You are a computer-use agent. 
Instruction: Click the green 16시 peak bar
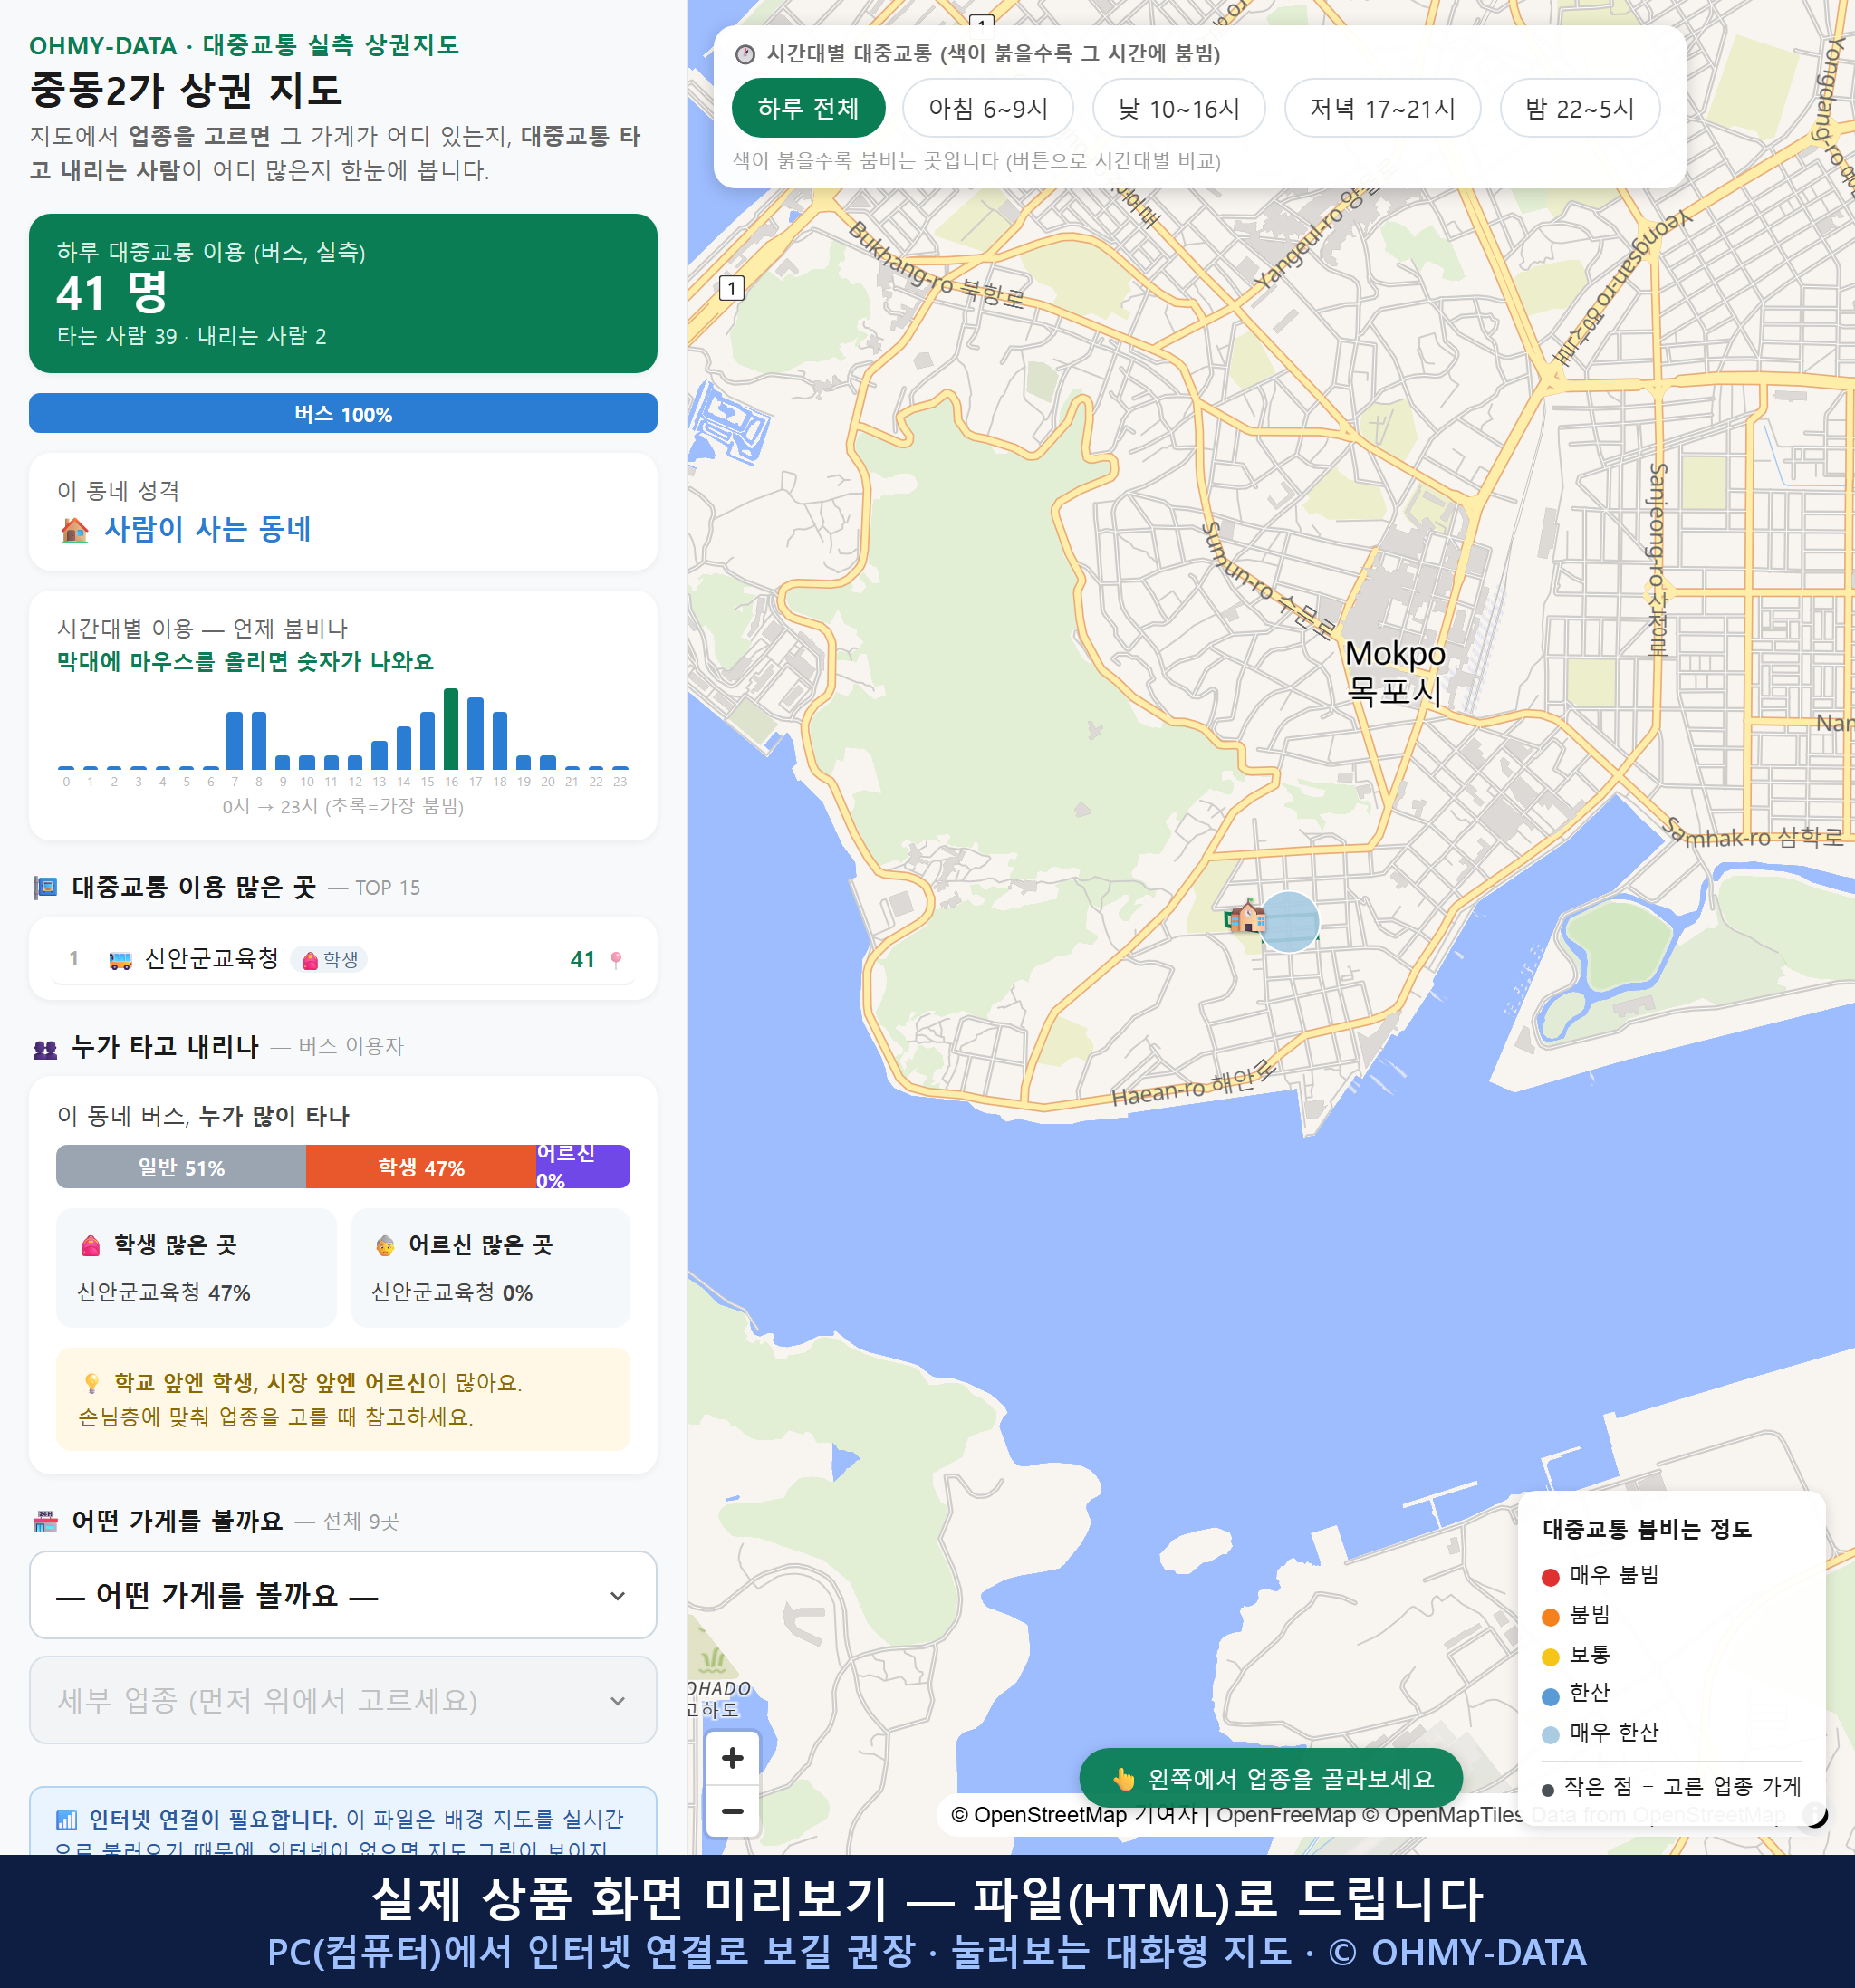tap(451, 728)
